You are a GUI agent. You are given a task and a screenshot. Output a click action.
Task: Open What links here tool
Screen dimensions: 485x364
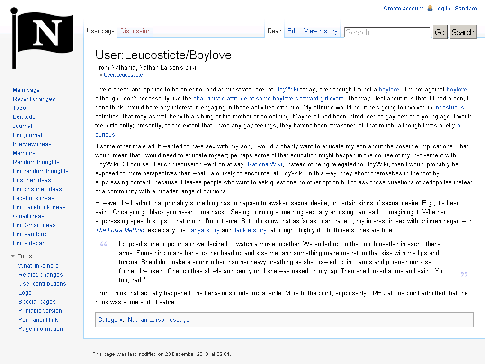tap(38, 265)
